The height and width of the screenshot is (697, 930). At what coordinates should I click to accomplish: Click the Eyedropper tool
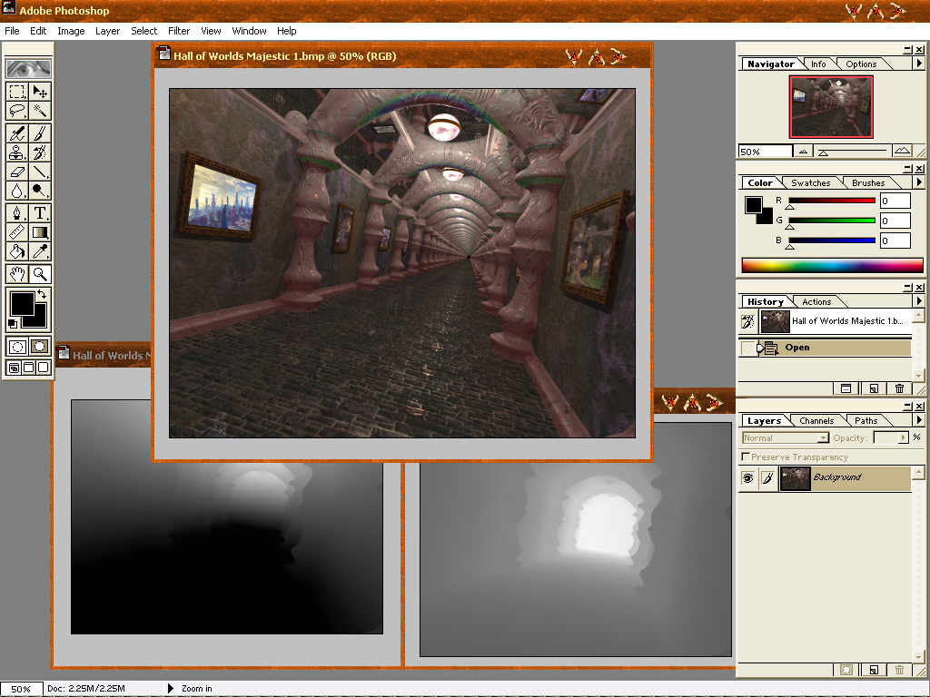coord(40,251)
